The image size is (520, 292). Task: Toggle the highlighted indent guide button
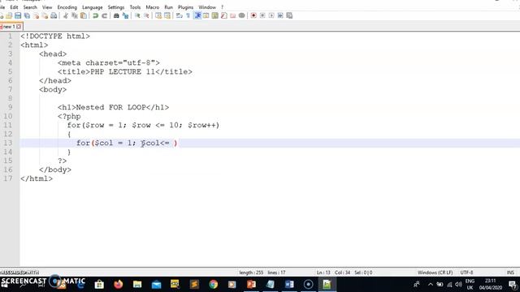point(197,15)
